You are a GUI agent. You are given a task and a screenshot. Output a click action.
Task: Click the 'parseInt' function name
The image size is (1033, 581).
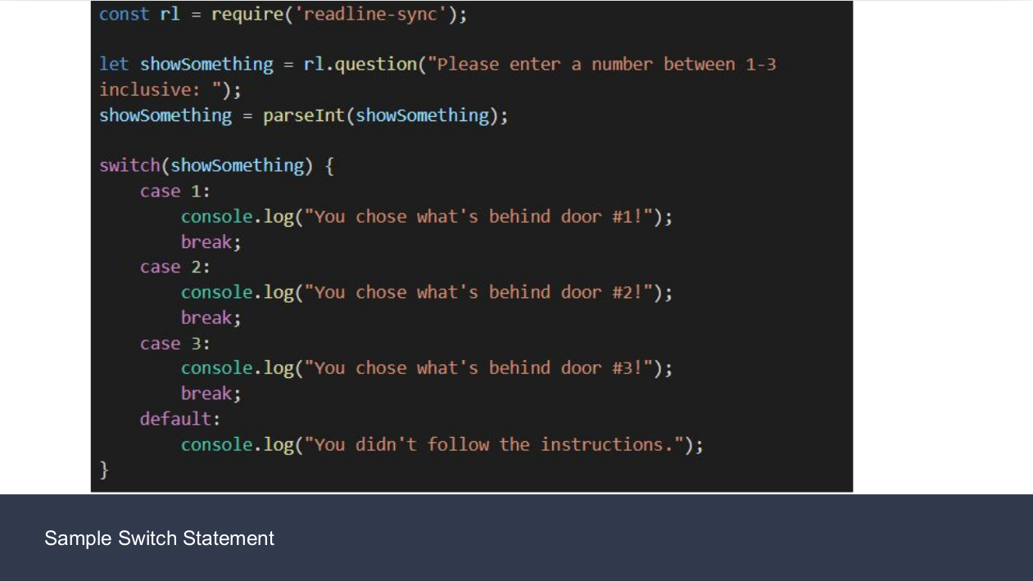pyautogui.click(x=304, y=115)
